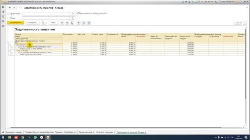The width and height of the screenshot is (250, 140).
Task: Open the sections menu grid icon
Action: point(3,7)
